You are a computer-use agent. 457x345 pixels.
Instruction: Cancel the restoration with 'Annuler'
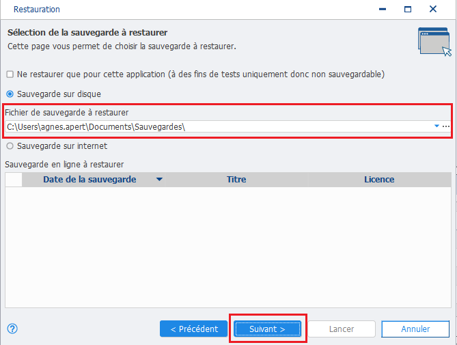pos(415,329)
